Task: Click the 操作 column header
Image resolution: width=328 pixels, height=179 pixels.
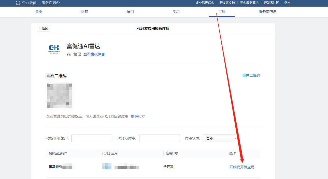Action: click(x=233, y=153)
